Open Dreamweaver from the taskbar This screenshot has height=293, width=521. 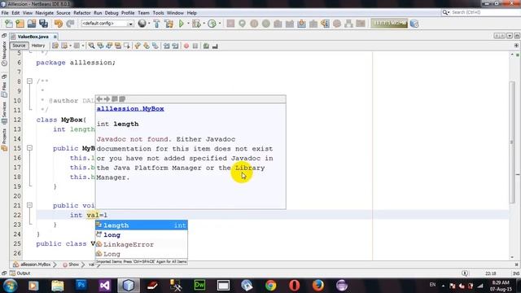pyautogui.click(x=199, y=286)
